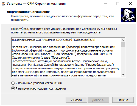Viewport: 137px width, 106px height.
Task: Click the installer app icon in title bar
Action: (3, 4)
